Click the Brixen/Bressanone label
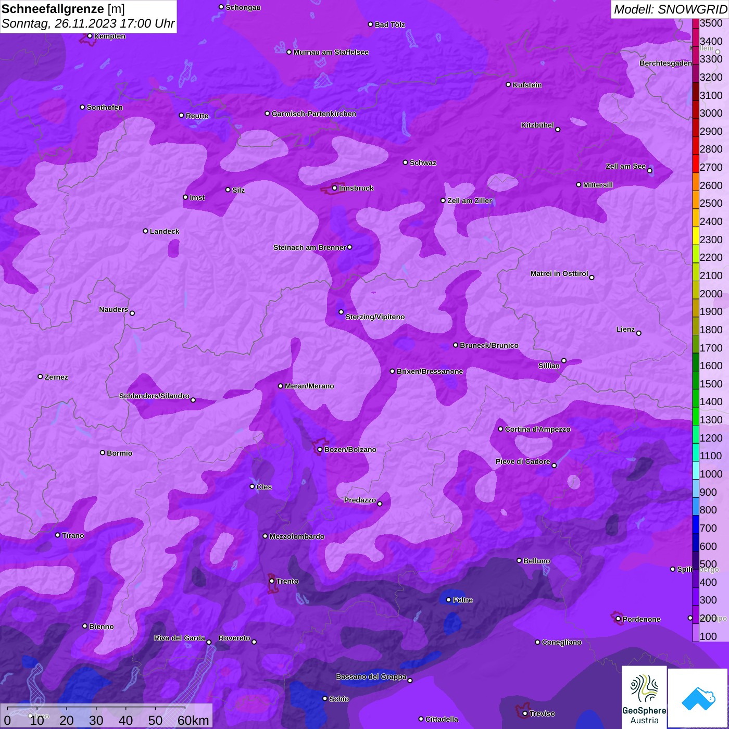The width and height of the screenshot is (729, 729). coord(430,371)
